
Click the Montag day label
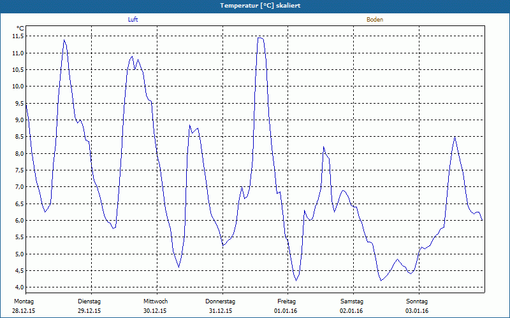(24, 301)
